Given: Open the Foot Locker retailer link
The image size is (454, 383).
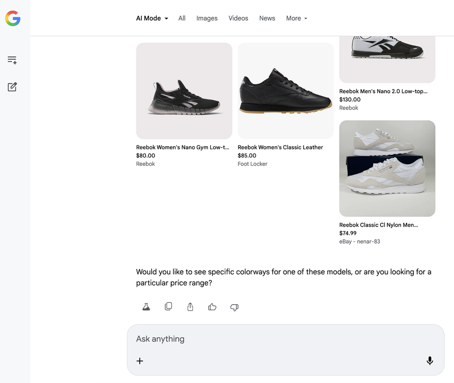Looking at the screenshot, I should pos(252,164).
